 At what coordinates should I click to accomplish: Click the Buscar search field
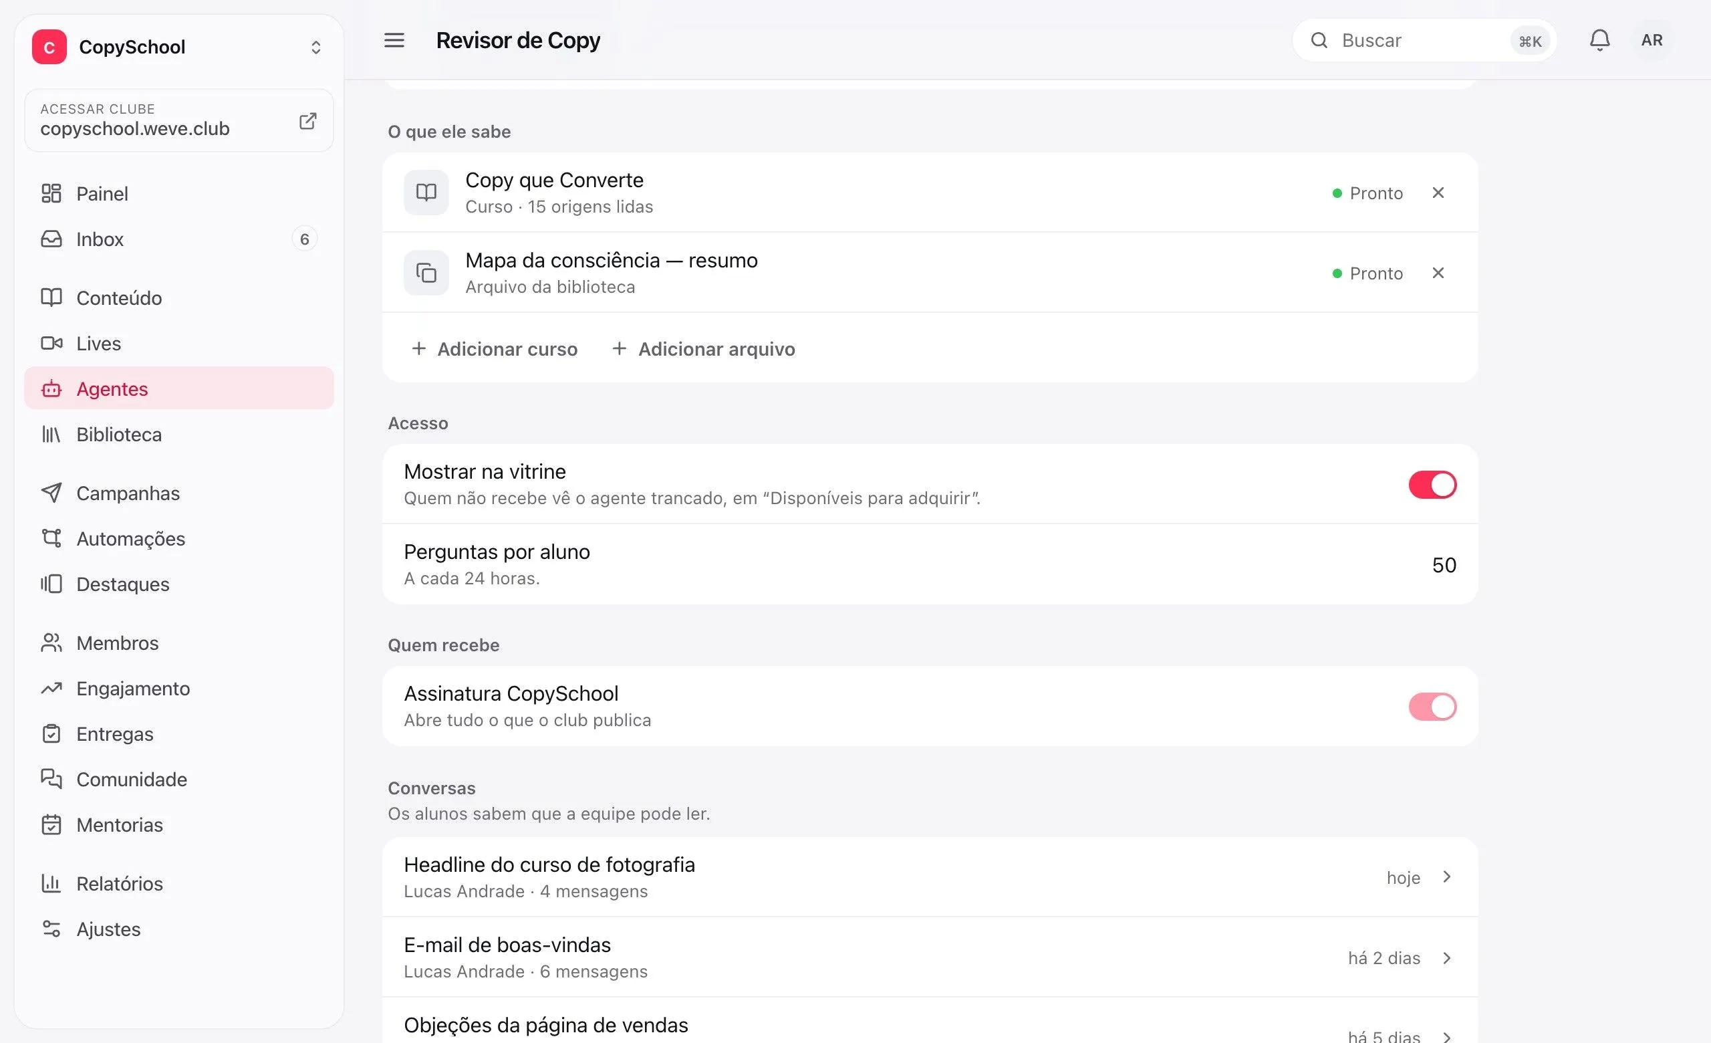(1424, 40)
